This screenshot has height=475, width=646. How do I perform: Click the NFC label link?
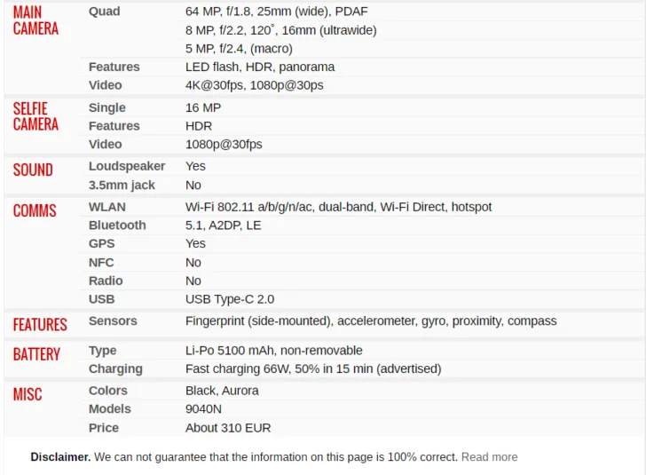(x=101, y=262)
